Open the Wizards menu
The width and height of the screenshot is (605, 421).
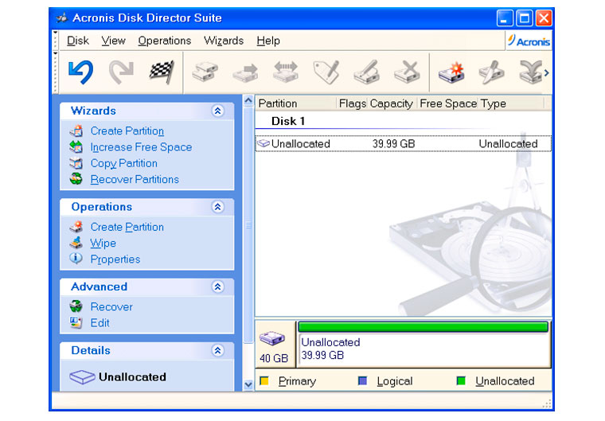224,41
